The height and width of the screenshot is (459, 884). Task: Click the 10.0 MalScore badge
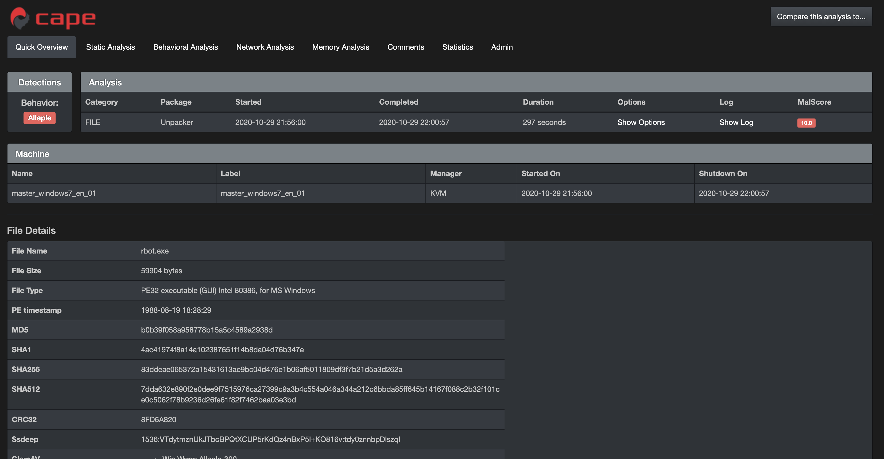point(807,123)
